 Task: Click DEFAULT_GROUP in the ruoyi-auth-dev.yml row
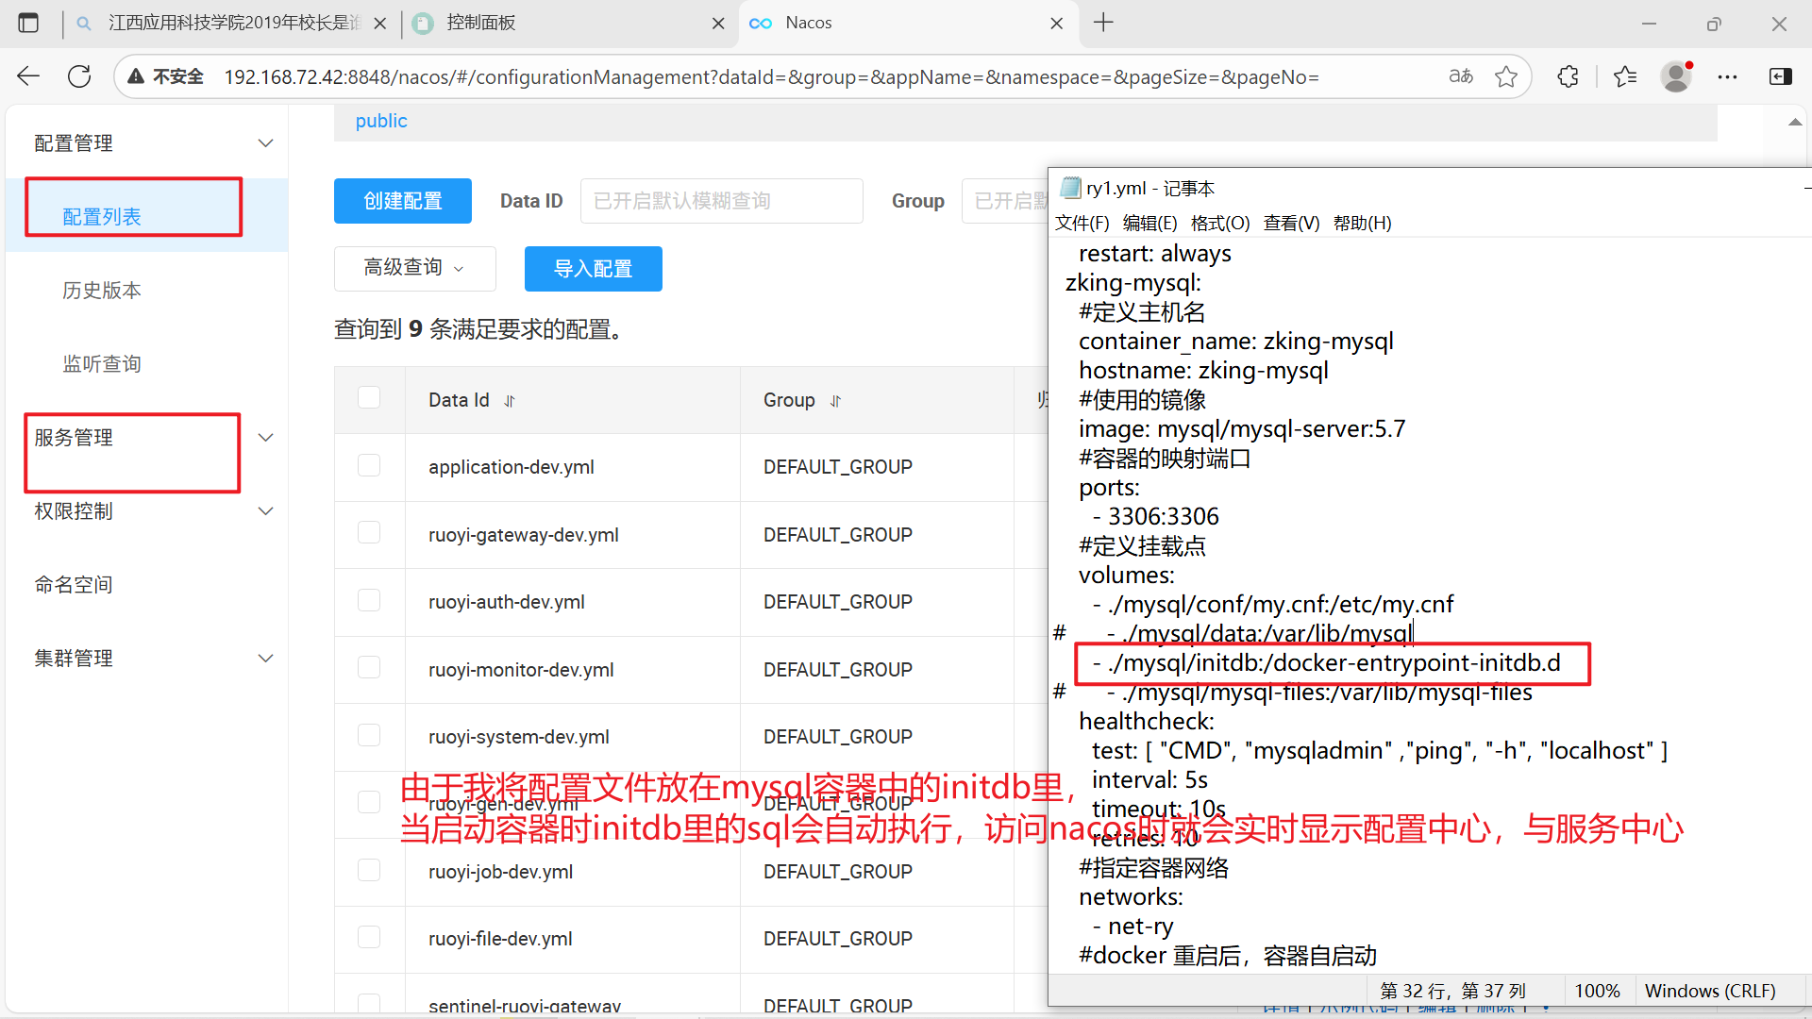pyautogui.click(x=838, y=602)
